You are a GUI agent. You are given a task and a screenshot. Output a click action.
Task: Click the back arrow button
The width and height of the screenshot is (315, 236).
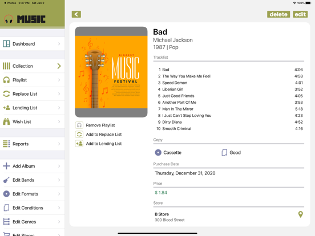(76, 14)
